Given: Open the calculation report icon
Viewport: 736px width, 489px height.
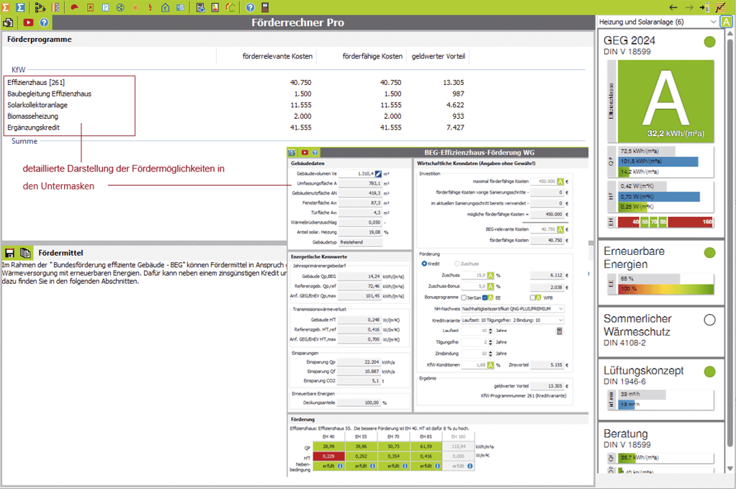Looking at the screenshot, I should (x=200, y=7).
